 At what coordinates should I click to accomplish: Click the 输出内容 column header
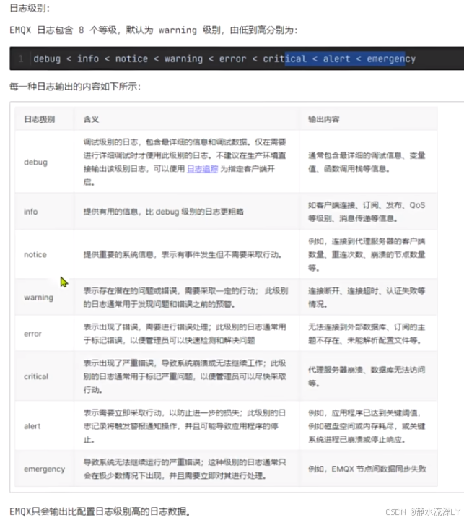[x=324, y=119]
